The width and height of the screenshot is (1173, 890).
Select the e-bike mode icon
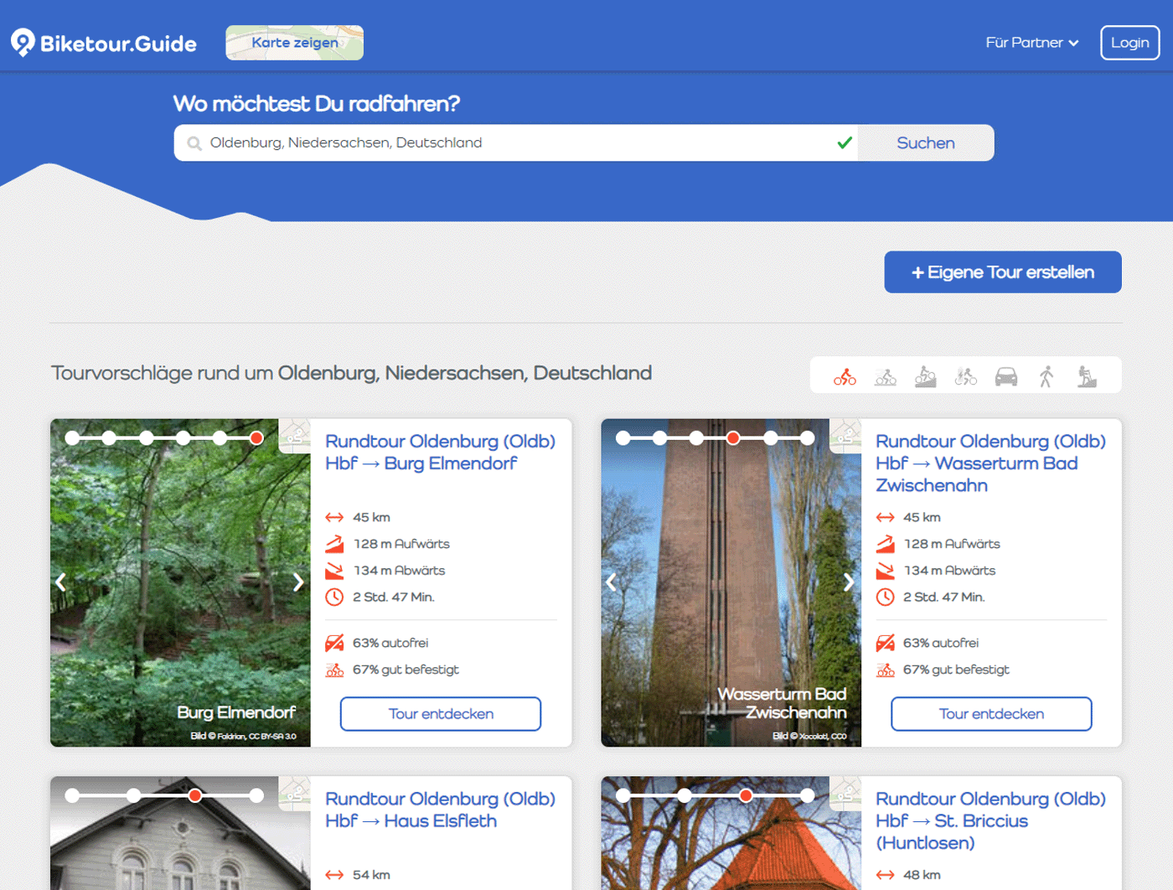click(x=965, y=377)
